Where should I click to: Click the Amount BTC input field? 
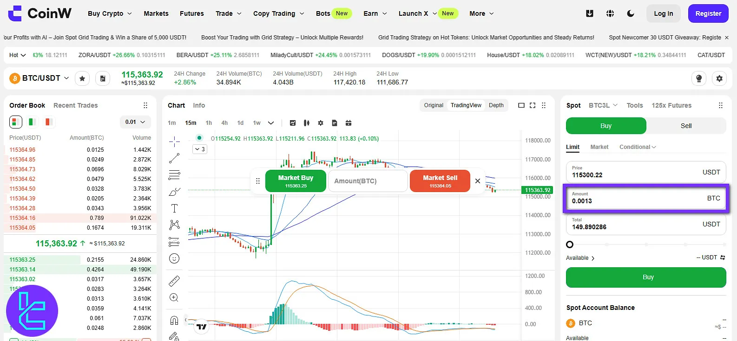[368, 181]
